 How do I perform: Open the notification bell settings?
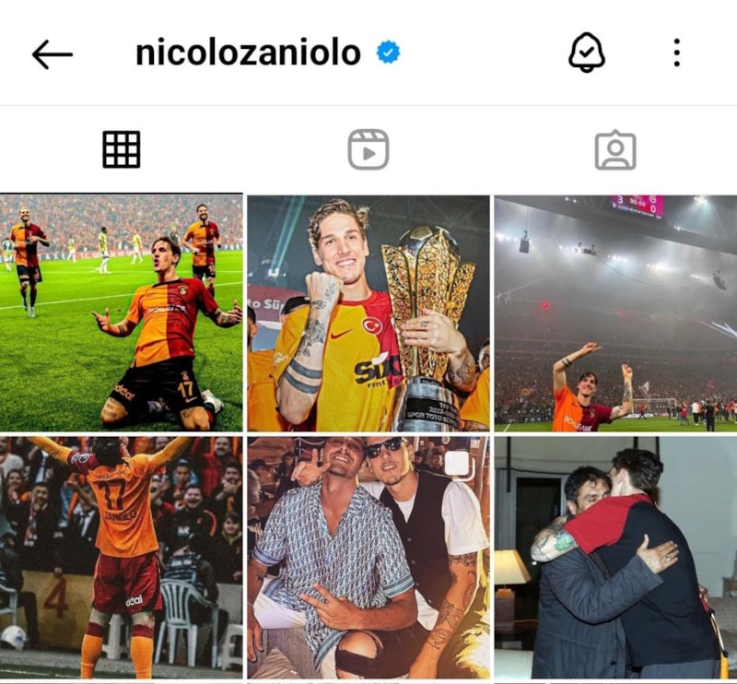coord(586,53)
